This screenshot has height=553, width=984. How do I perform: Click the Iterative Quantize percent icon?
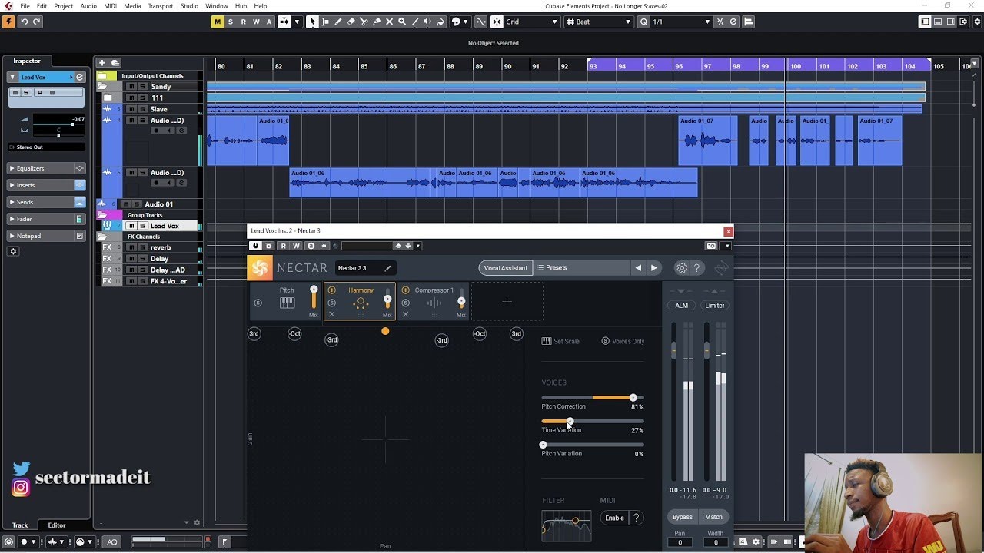[x=720, y=22]
